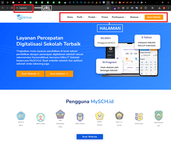
Task: Open the Google Translate extension
Action: (137, 8)
